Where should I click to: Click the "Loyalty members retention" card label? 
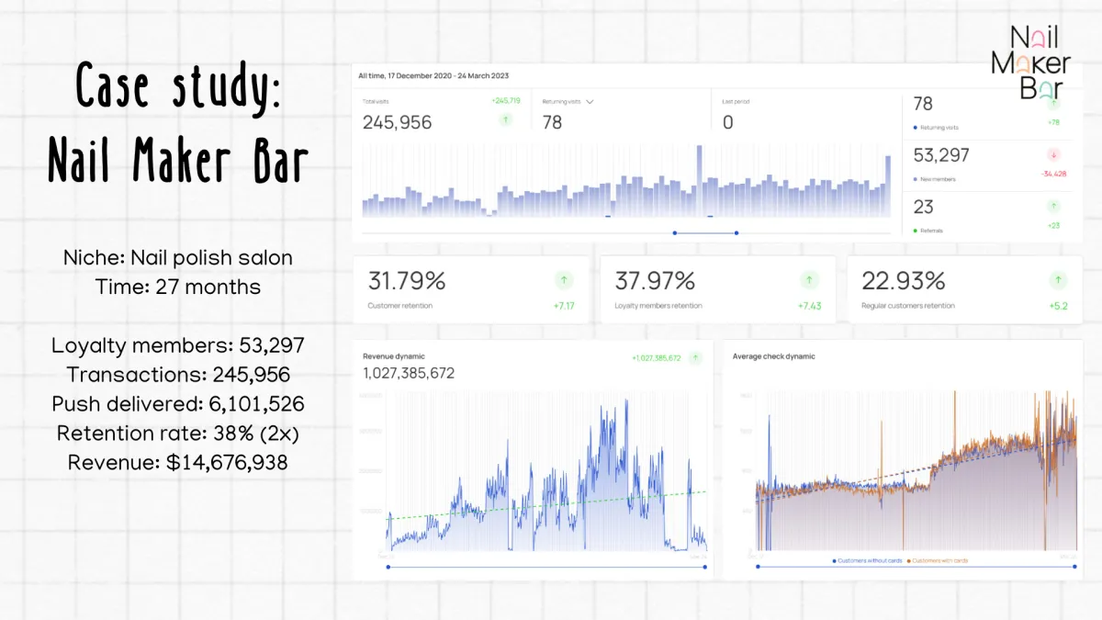(x=658, y=306)
